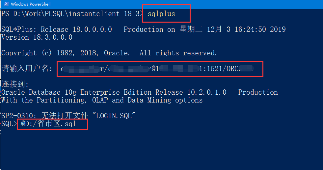This screenshot has height=170, width=323.
Task: Click the timestamp 16:24:50 2019
Action: point(260,29)
